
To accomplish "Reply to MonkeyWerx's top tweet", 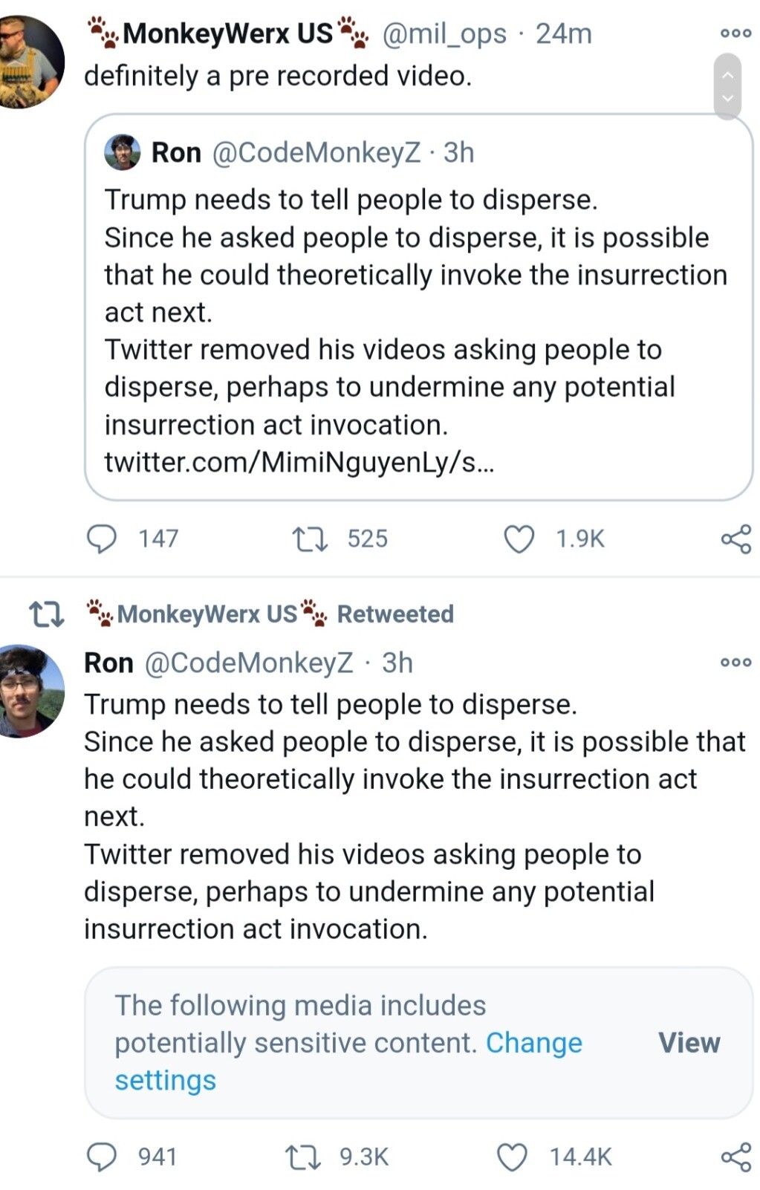I will point(103,539).
